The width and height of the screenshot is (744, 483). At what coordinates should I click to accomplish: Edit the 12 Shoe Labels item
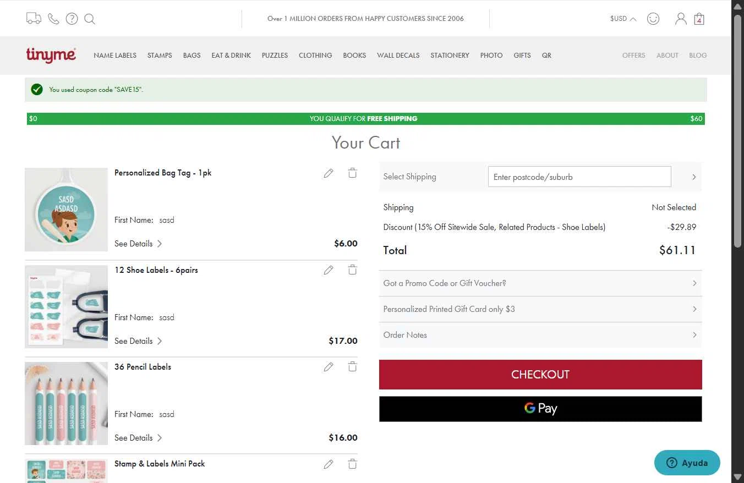pyautogui.click(x=329, y=270)
